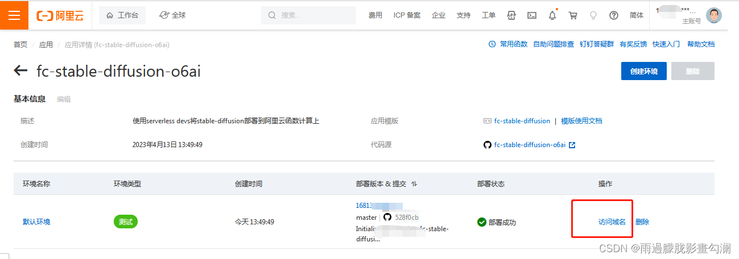Click the 环境名称 column header
This screenshot has height=259, width=739.
(x=36, y=184)
